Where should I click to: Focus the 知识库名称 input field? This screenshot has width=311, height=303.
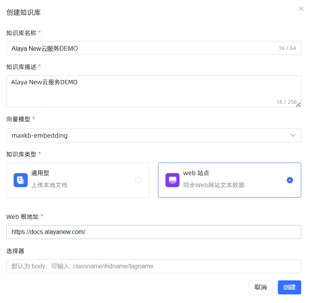(140, 48)
